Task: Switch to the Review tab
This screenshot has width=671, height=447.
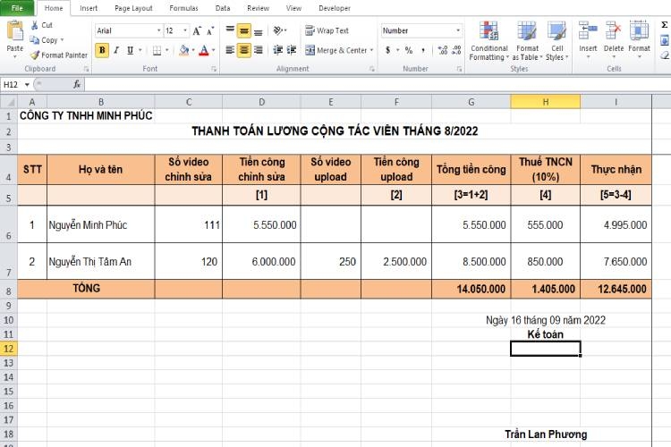Action: (x=258, y=8)
